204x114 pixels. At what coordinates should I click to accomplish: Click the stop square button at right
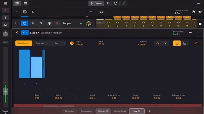coord(200,24)
